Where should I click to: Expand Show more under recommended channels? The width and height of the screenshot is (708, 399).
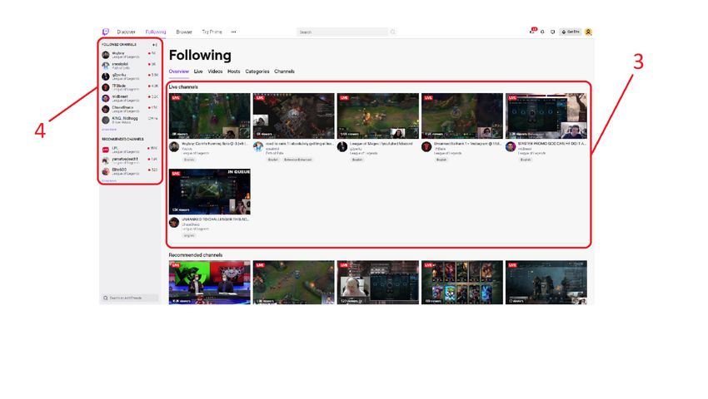pyautogui.click(x=109, y=180)
